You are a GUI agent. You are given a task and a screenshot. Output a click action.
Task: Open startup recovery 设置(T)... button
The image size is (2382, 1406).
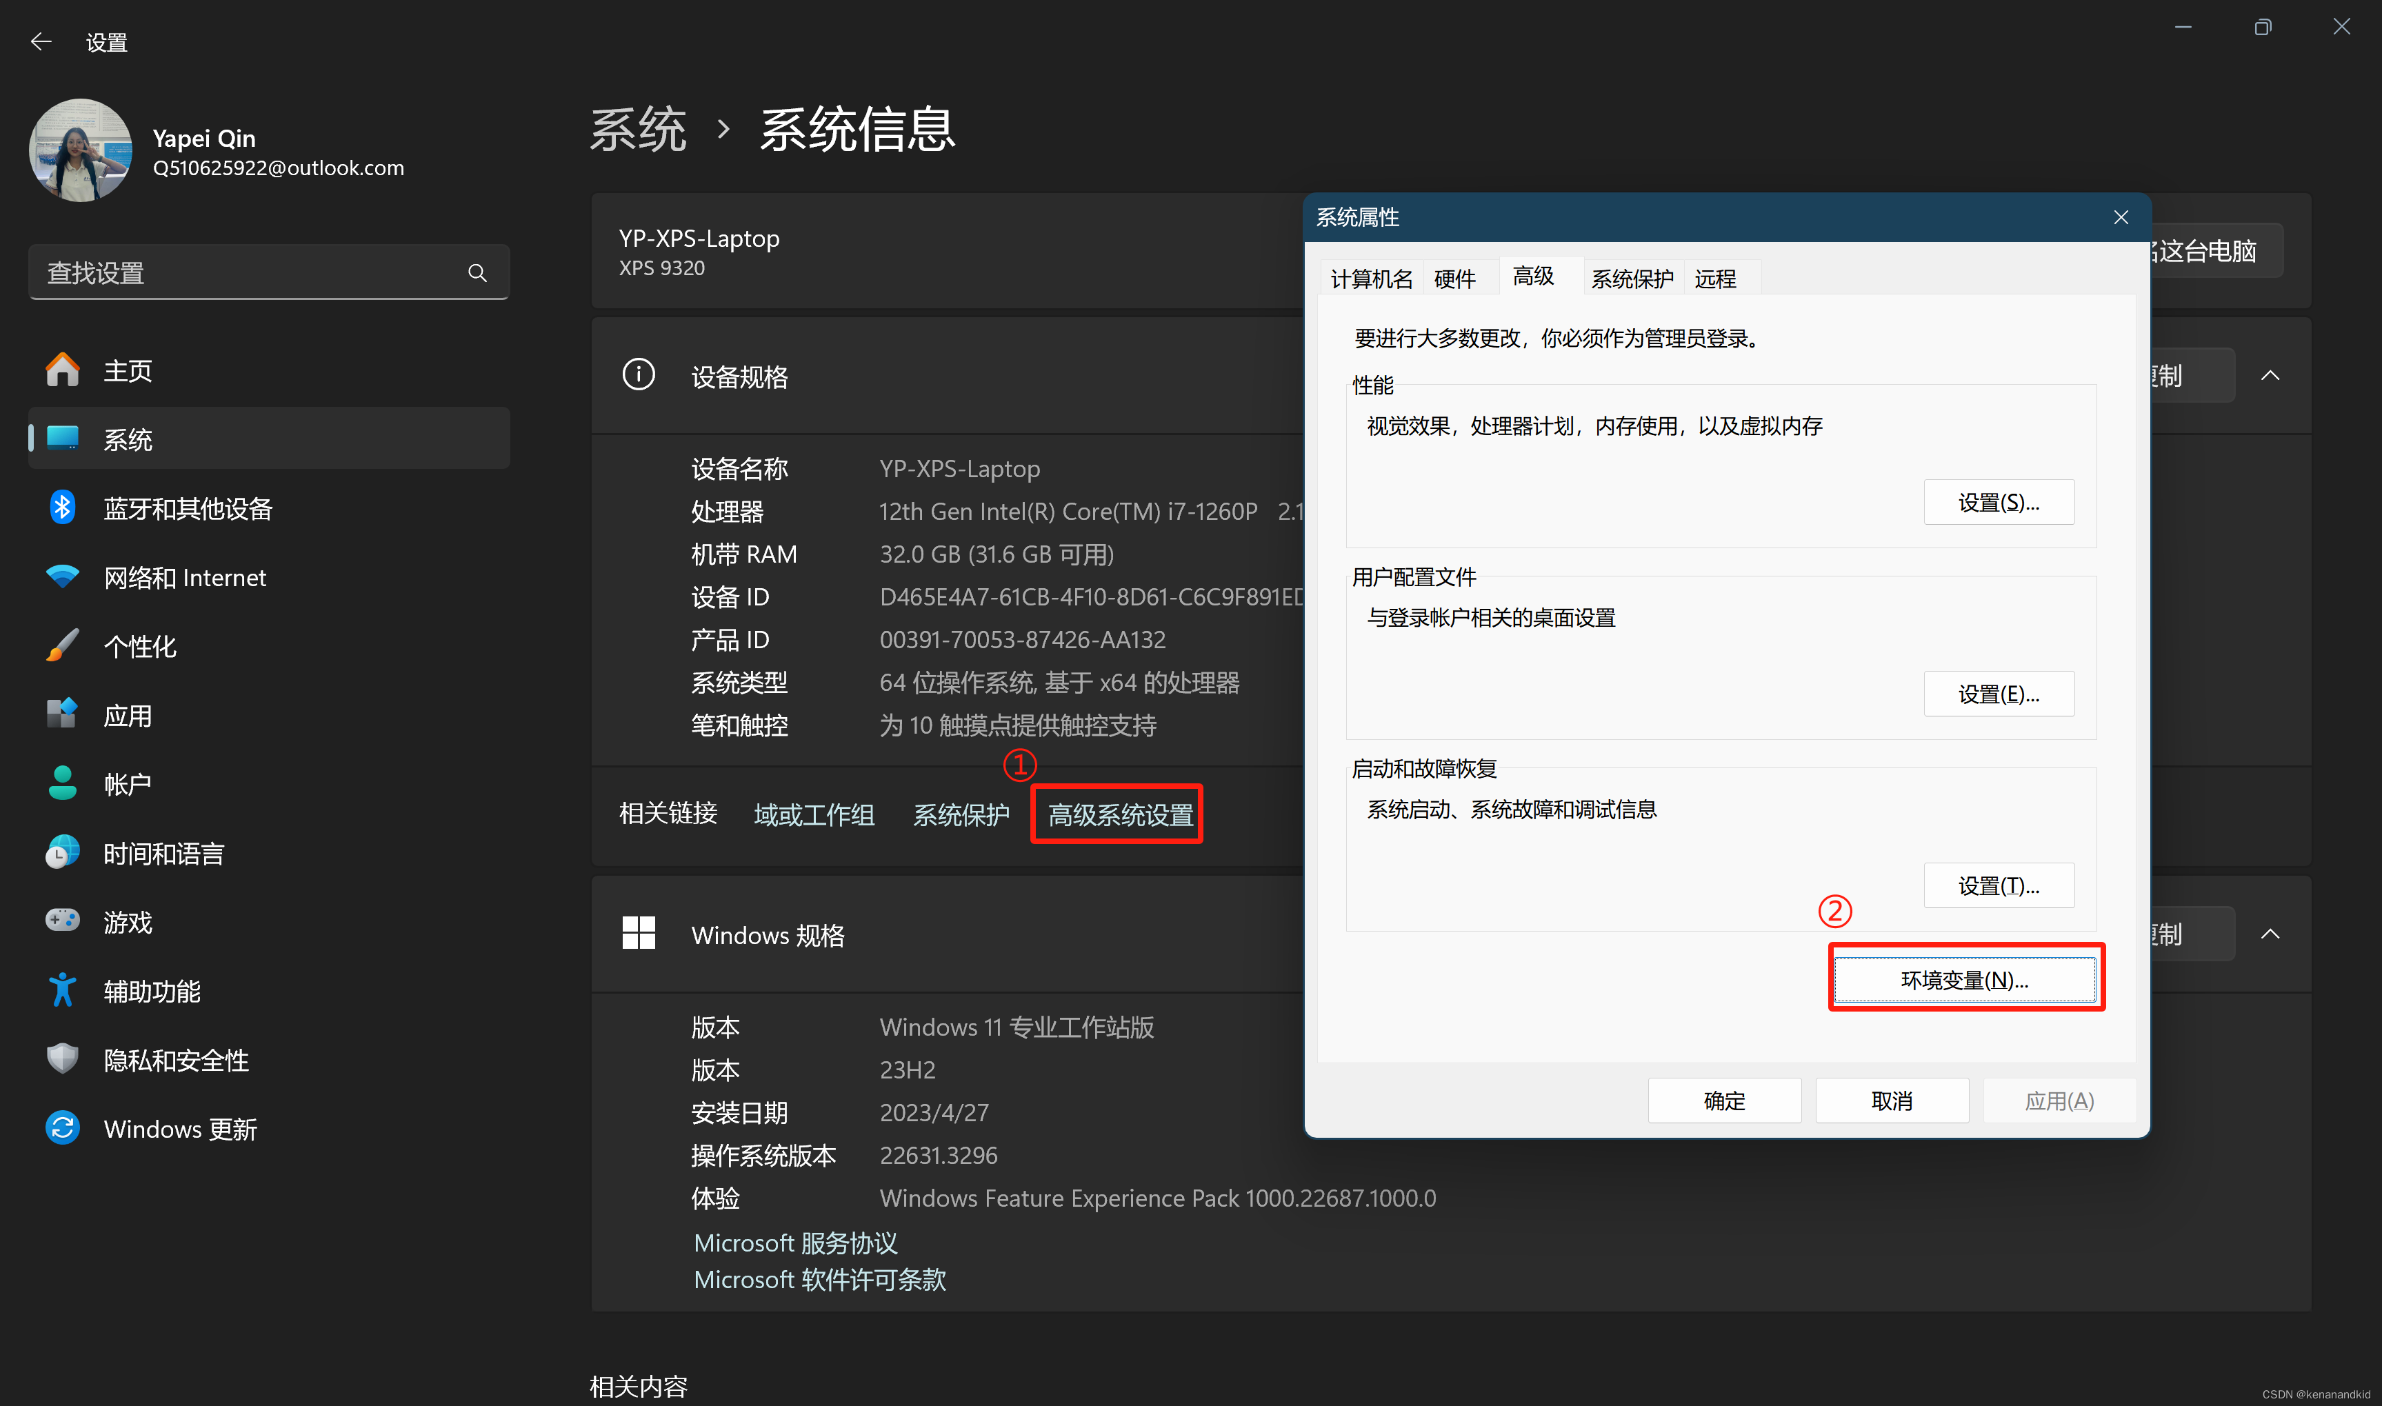pos(1999,886)
